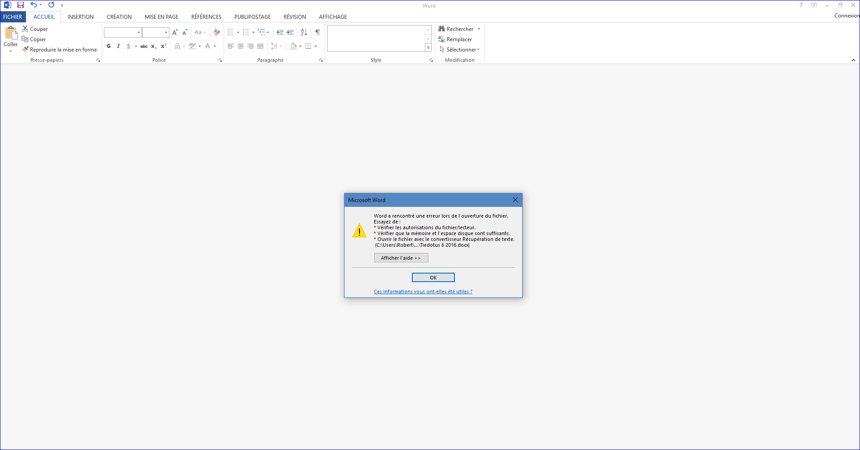Screen dimensions: 860x450
Task: Undo the last action via the toolbar arrow
Action: (x=34, y=5)
